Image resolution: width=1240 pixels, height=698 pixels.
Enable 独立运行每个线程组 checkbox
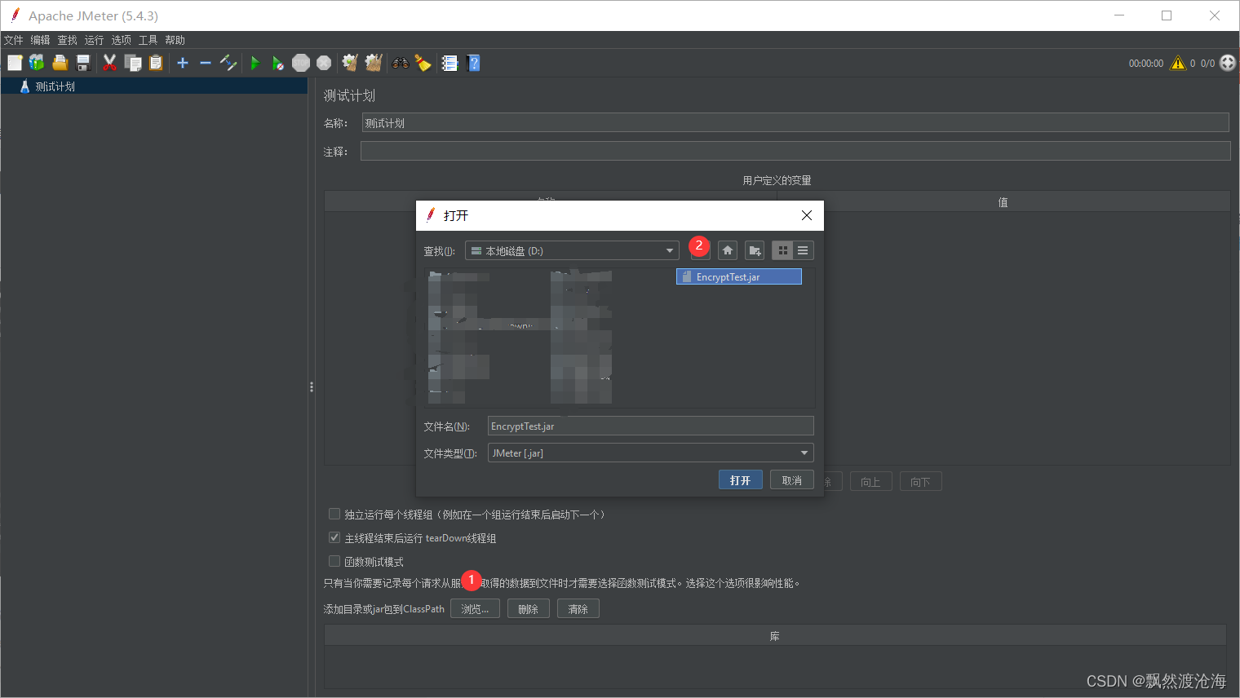click(334, 514)
